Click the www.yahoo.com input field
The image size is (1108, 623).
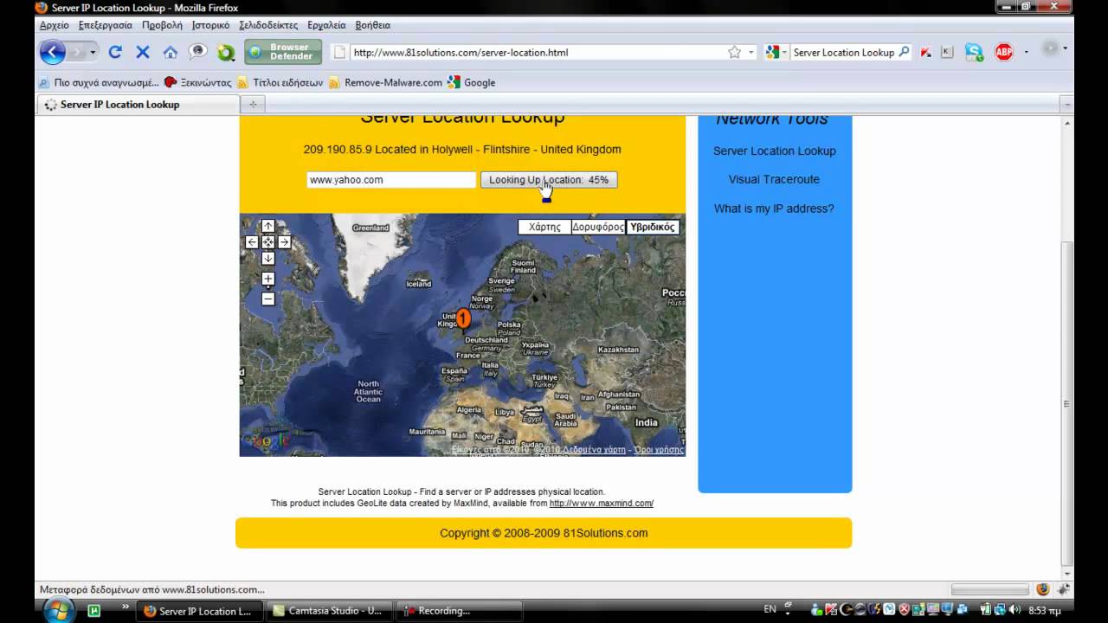point(391,180)
